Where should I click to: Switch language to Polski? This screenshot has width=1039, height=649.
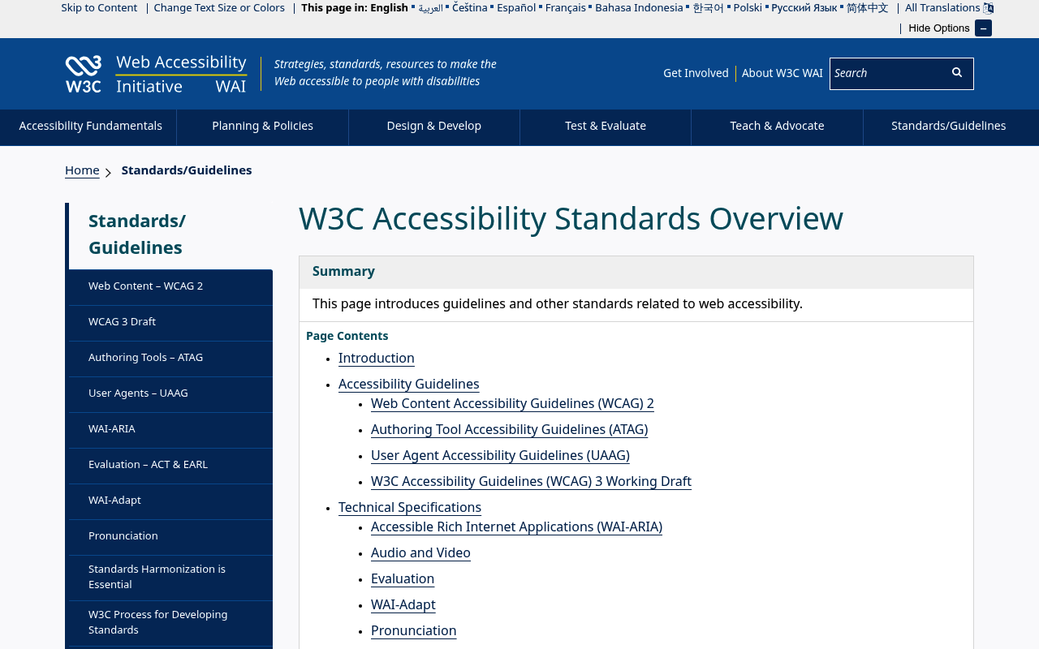coord(748,8)
